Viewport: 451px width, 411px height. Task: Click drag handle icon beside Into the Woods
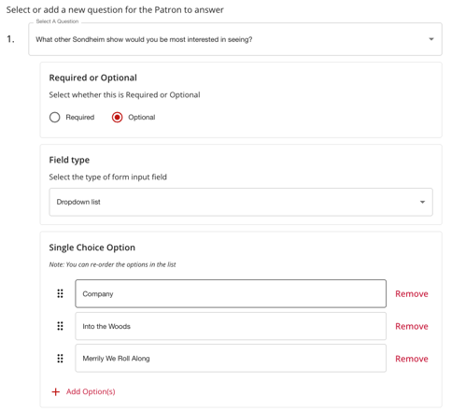coord(60,326)
